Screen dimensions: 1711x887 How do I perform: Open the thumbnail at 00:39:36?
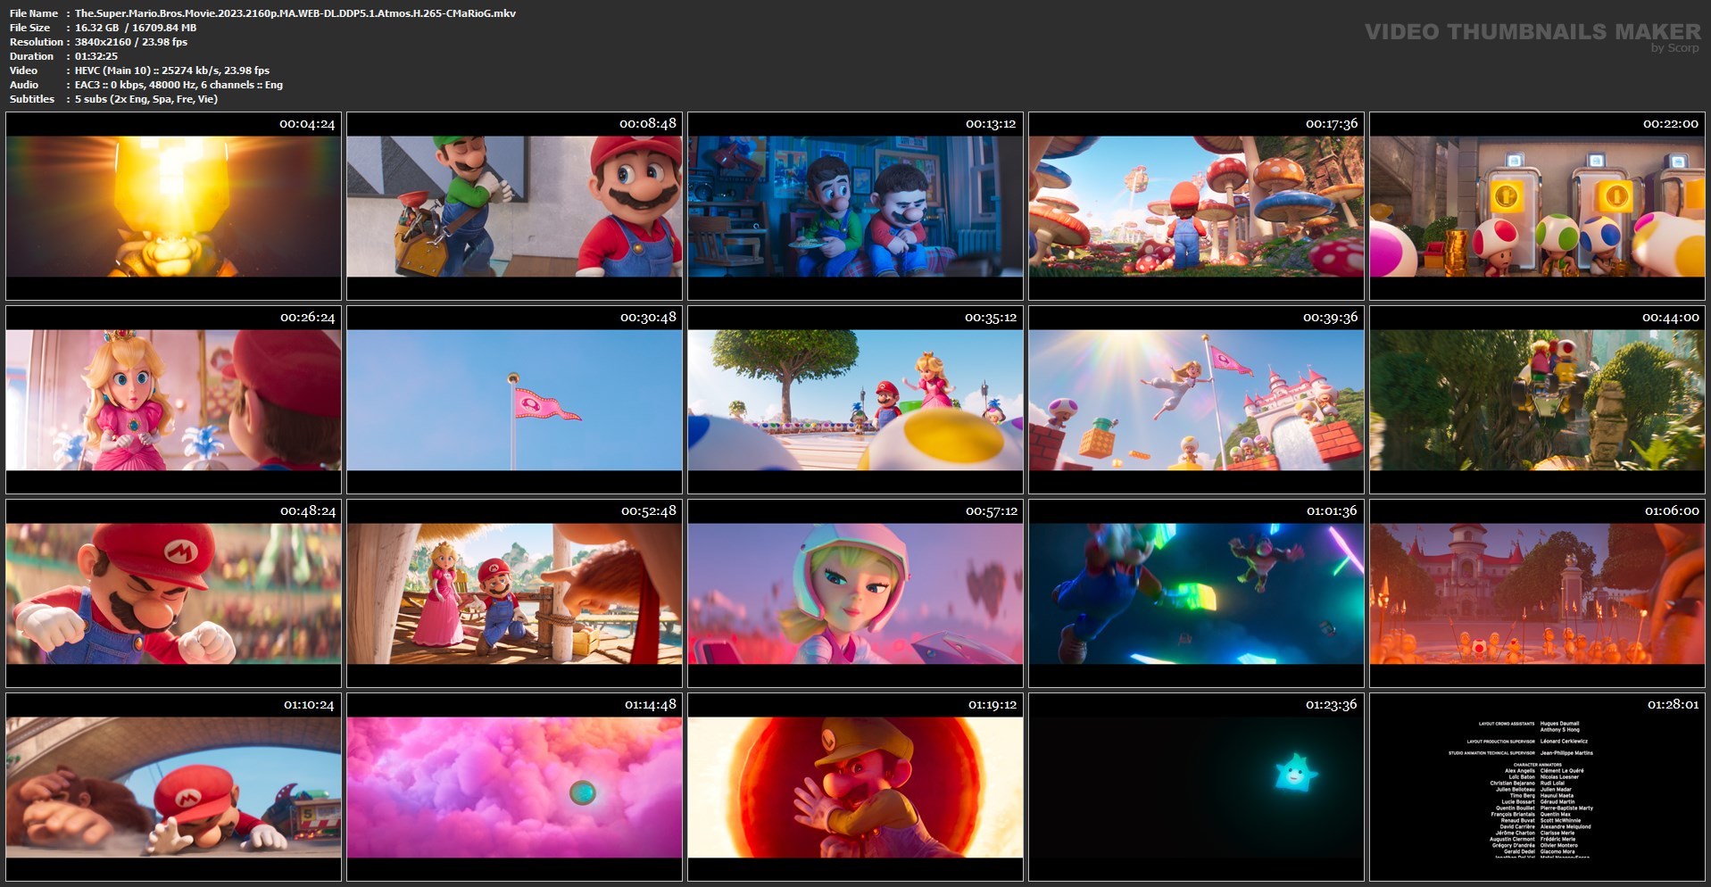(x=1196, y=400)
